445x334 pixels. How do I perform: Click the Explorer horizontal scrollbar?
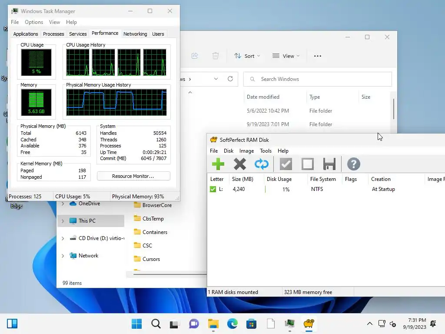coord(170,274)
